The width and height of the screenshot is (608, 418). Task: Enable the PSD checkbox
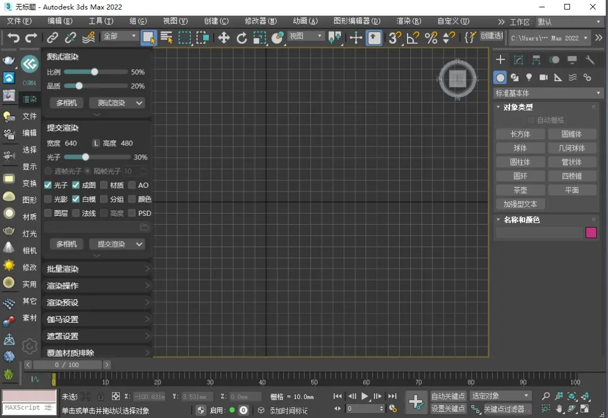pyautogui.click(x=132, y=214)
